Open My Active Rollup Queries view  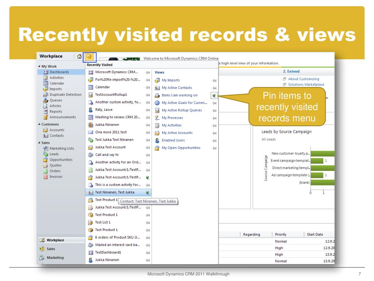[182, 110]
